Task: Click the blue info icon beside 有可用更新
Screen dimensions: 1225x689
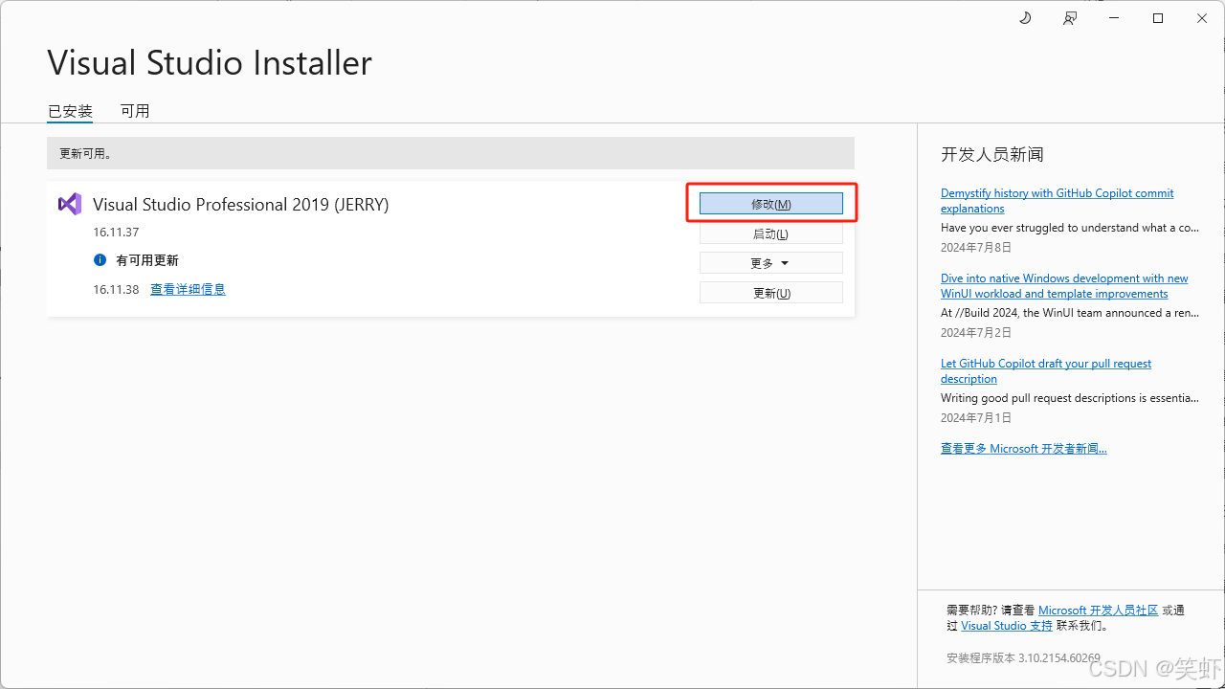Action: tap(100, 260)
